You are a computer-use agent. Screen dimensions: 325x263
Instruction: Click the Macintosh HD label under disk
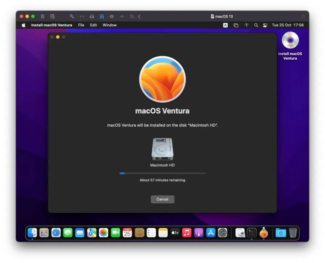coord(162,165)
